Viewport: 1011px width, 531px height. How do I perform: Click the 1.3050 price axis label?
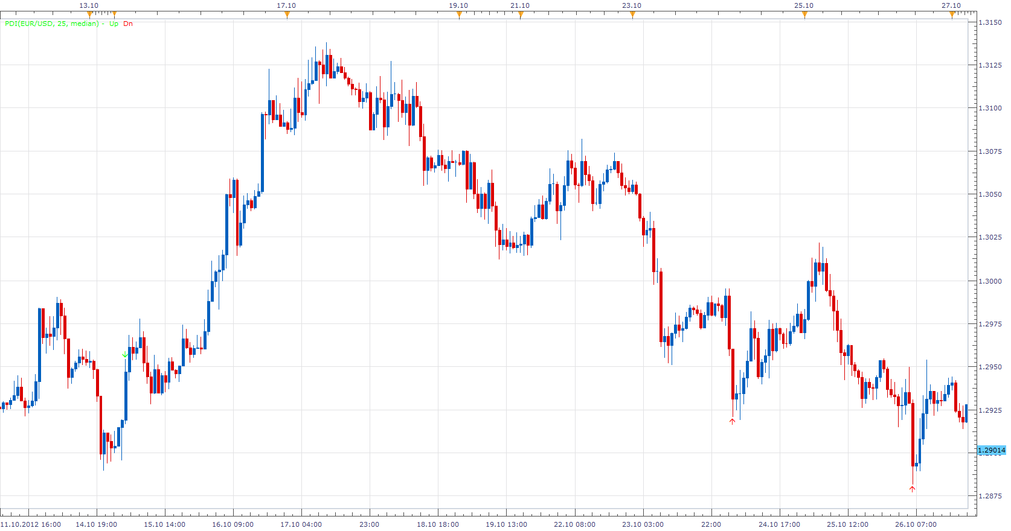(x=990, y=194)
